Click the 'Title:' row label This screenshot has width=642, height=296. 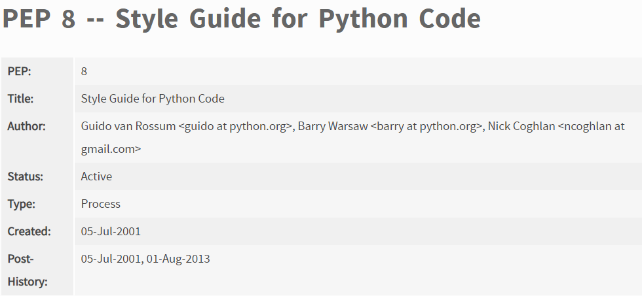[20, 99]
